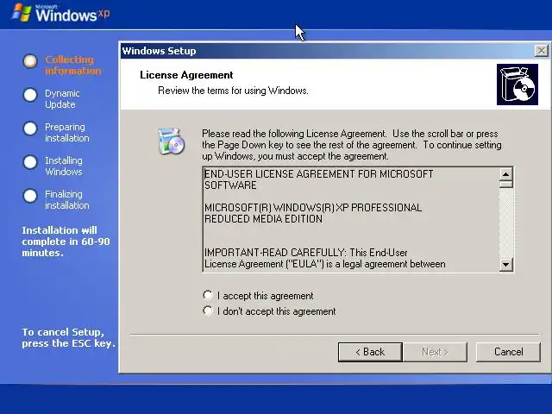Screen dimensions: 552x414
Task: Click the Installing Windows step circle
Action: pos(30,162)
